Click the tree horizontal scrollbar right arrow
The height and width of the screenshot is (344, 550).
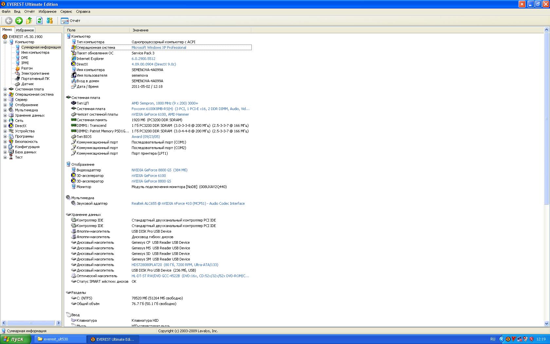point(59,323)
